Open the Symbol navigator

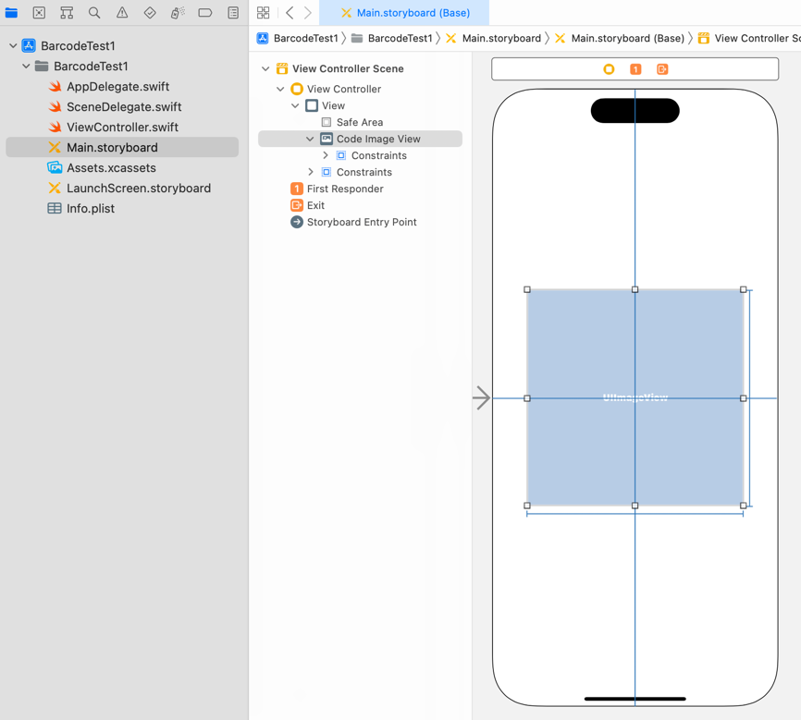coord(67,13)
